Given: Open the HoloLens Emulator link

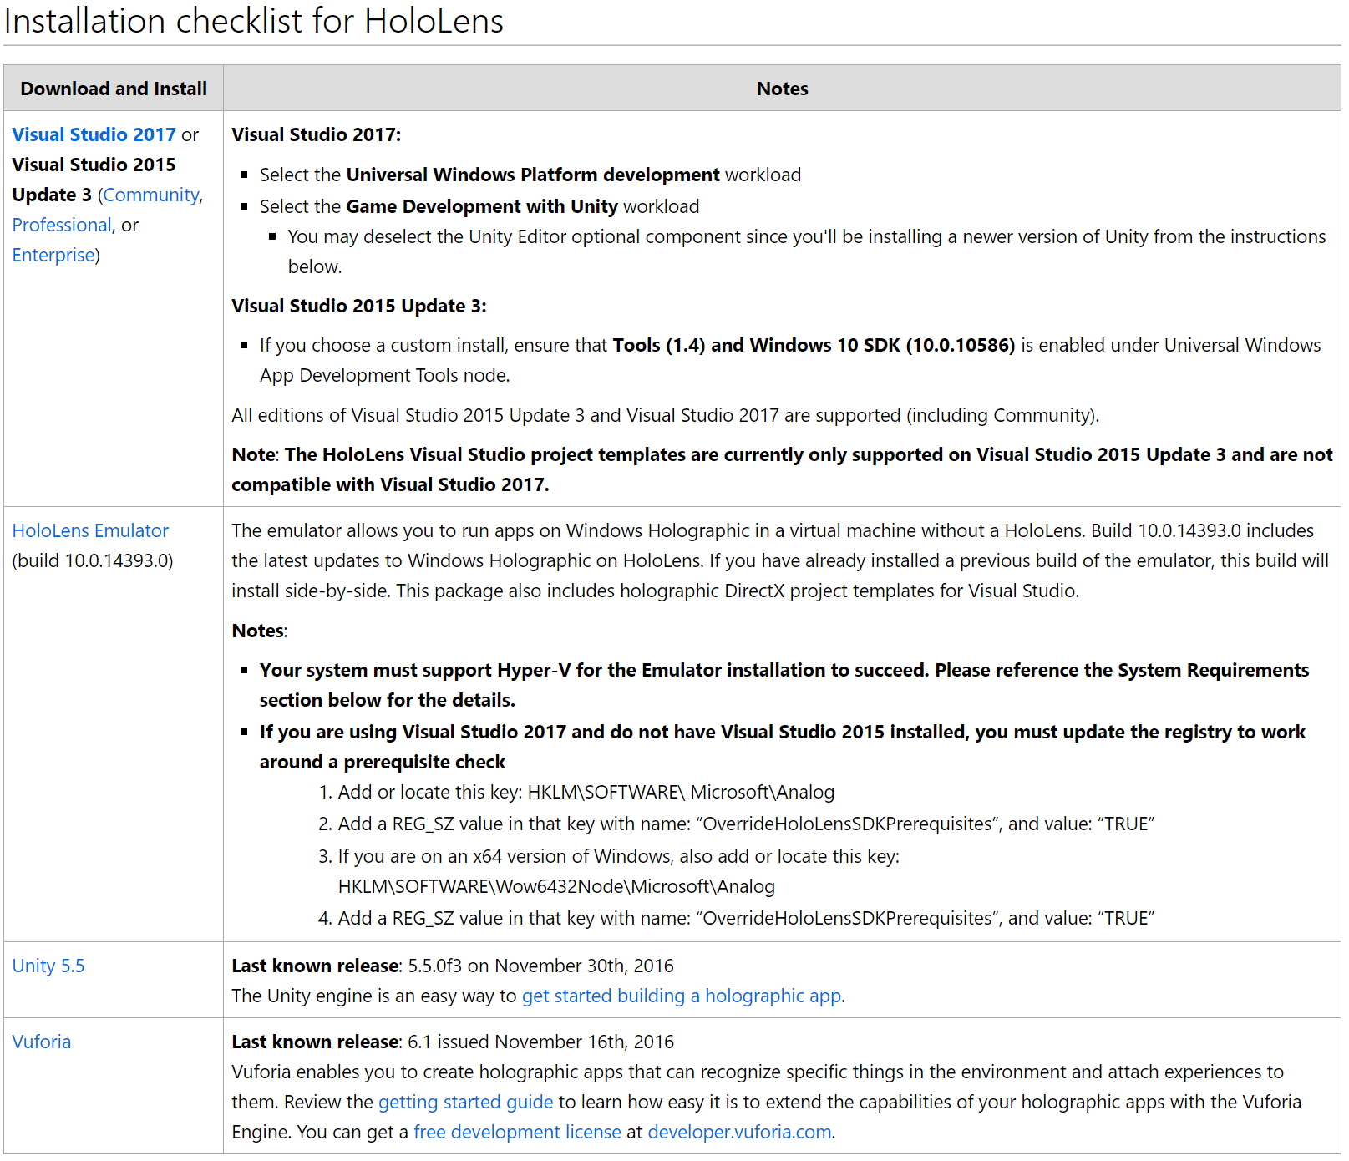Looking at the screenshot, I should 90,530.
